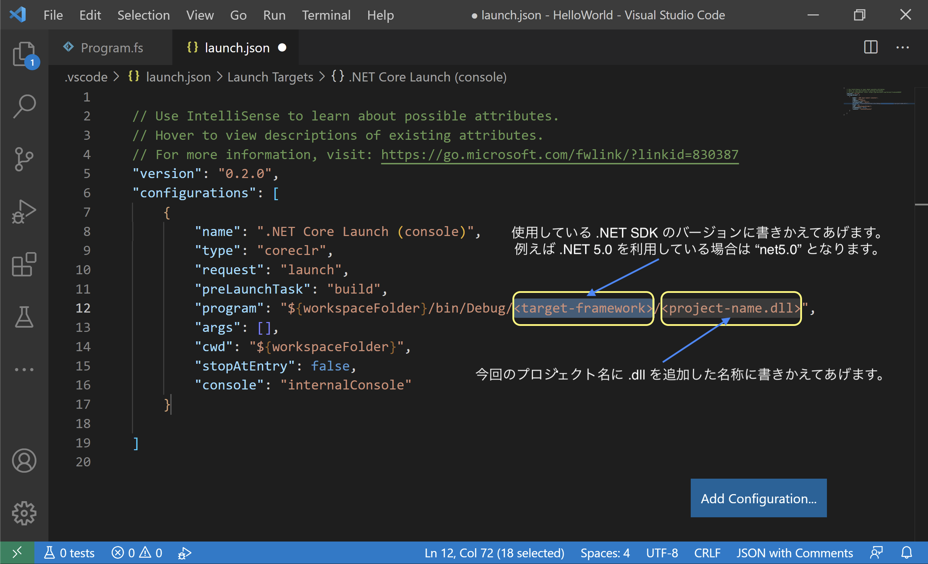Open the Manage gear menu
This screenshot has width=928, height=564.
(x=24, y=513)
